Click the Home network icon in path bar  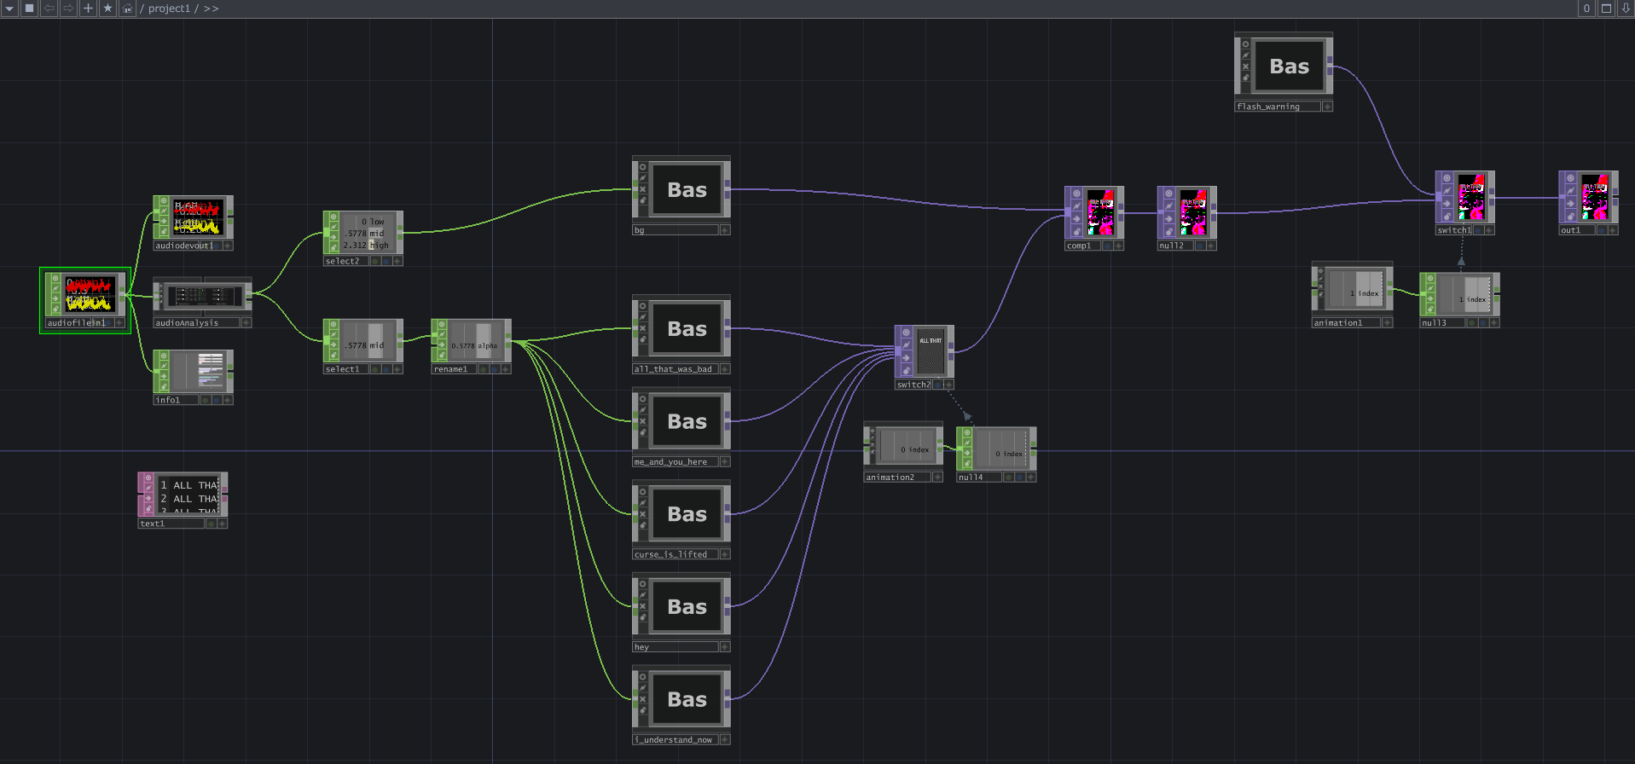point(127,9)
